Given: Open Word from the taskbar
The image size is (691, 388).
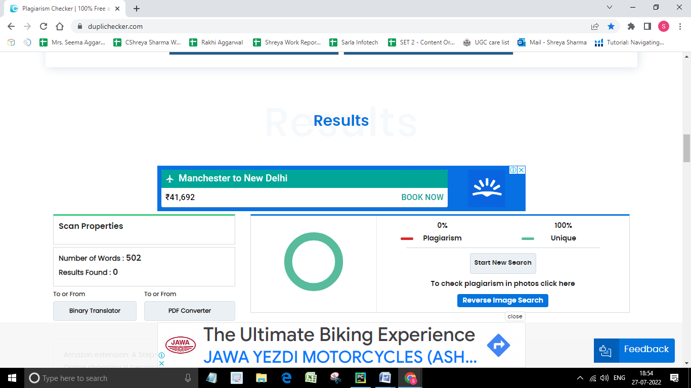Looking at the screenshot, I should click(385, 378).
